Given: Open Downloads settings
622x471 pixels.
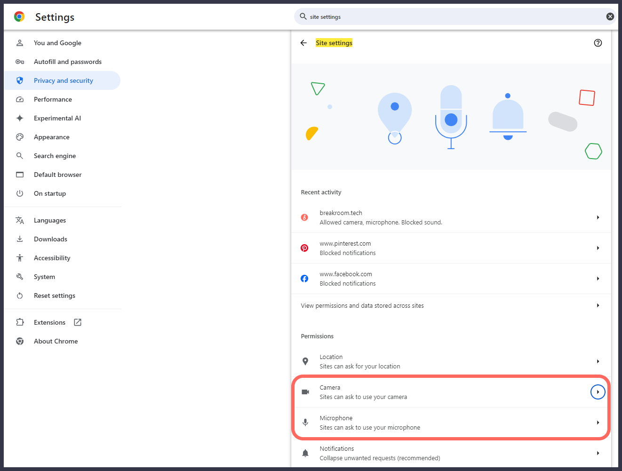Looking at the screenshot, I should click(x=50, y=239).
